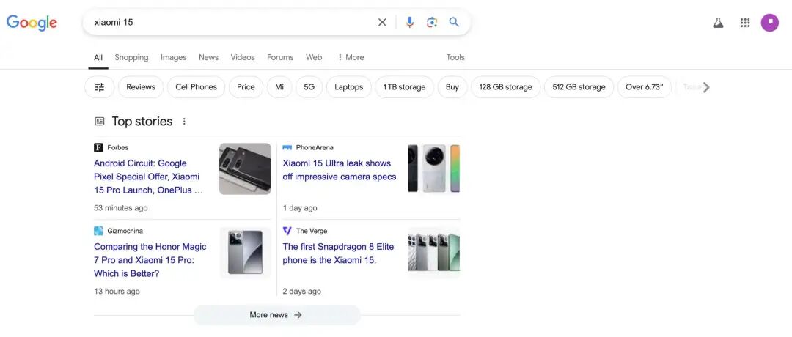This screenshot has height=337, width=792.
Task: Open Top stories three-dot options
Action: 184,121
